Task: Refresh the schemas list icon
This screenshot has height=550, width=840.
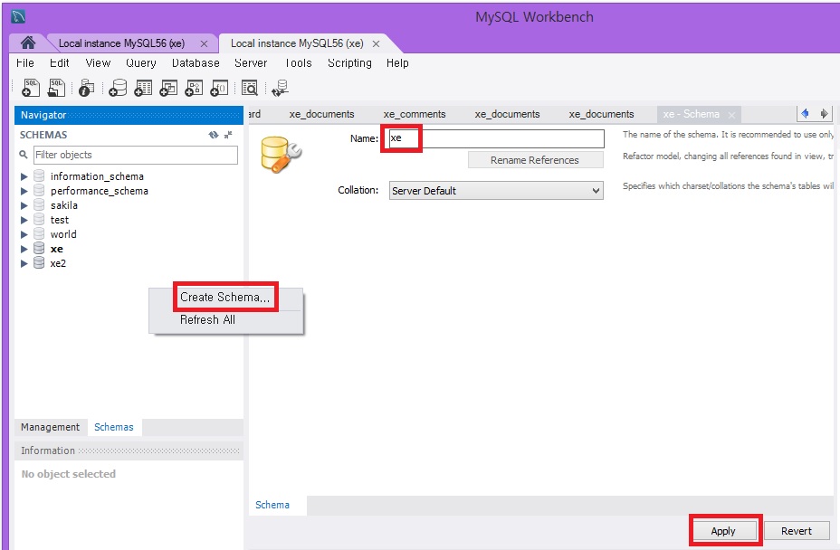Action: point(214,134)
